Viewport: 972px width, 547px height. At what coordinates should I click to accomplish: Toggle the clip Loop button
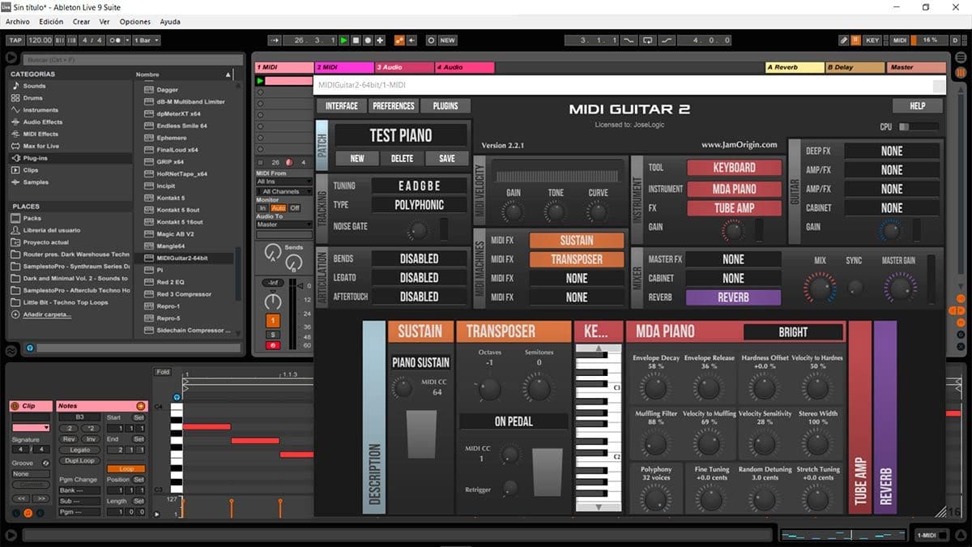coord(126,469)
